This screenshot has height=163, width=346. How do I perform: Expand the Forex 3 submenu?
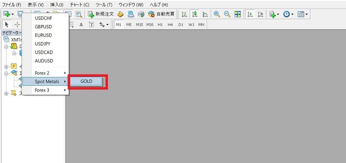pyautogui.click(x=46, y=90)
